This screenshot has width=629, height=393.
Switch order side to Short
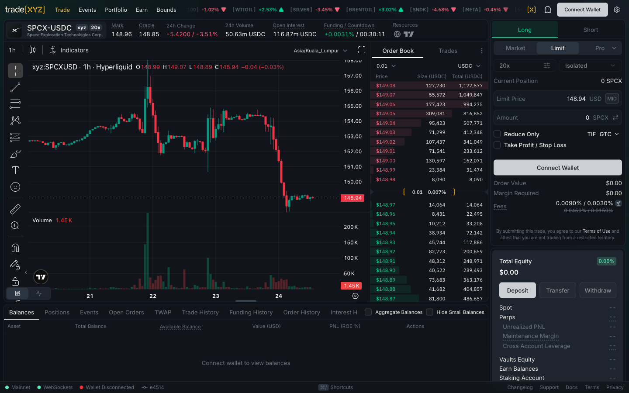[x=591, y=30]
